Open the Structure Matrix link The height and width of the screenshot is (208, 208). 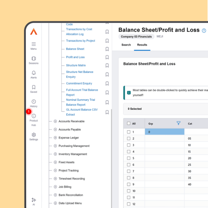pos(76,65)
